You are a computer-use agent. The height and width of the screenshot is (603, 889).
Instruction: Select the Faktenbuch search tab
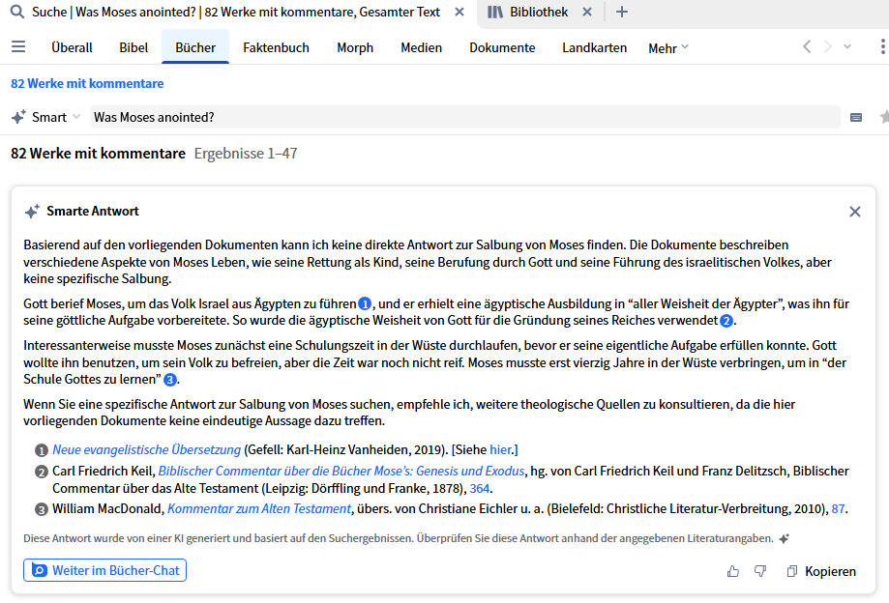(278, 46)
